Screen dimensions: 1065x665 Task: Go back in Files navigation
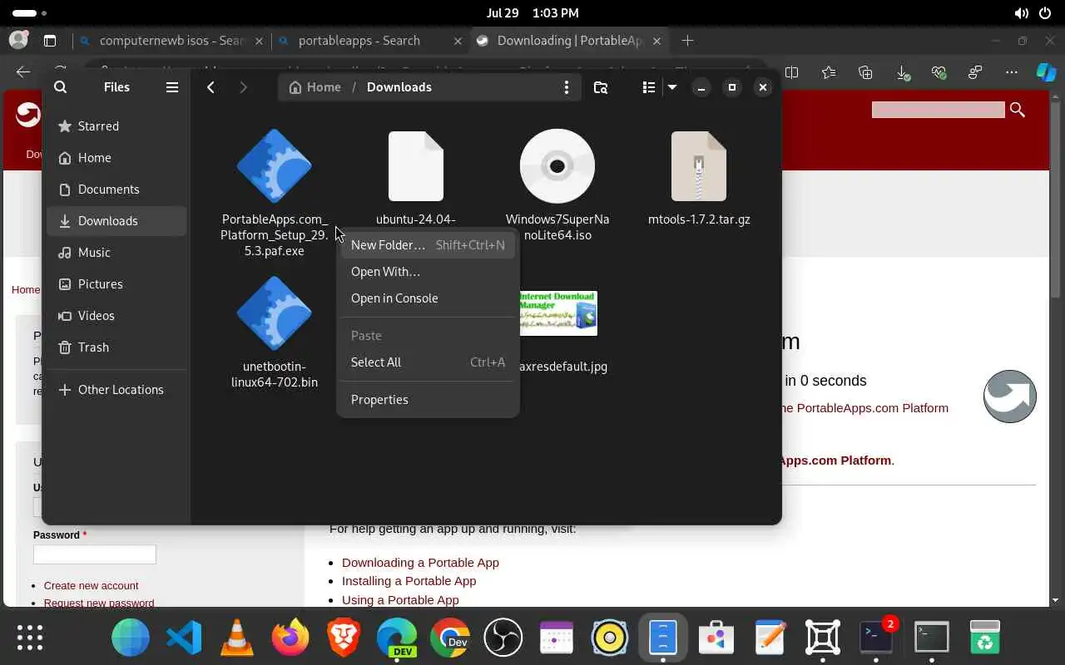coord(211,87)
